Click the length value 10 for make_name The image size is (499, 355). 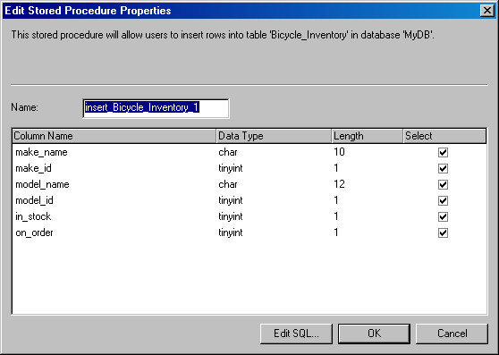tap(339, 152)
